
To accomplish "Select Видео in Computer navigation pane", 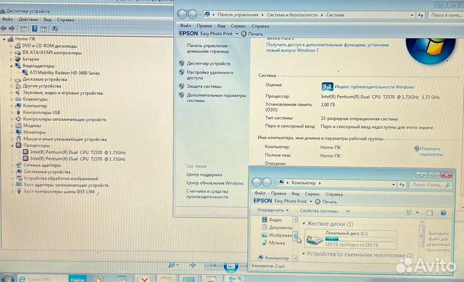I will (275, 220).
